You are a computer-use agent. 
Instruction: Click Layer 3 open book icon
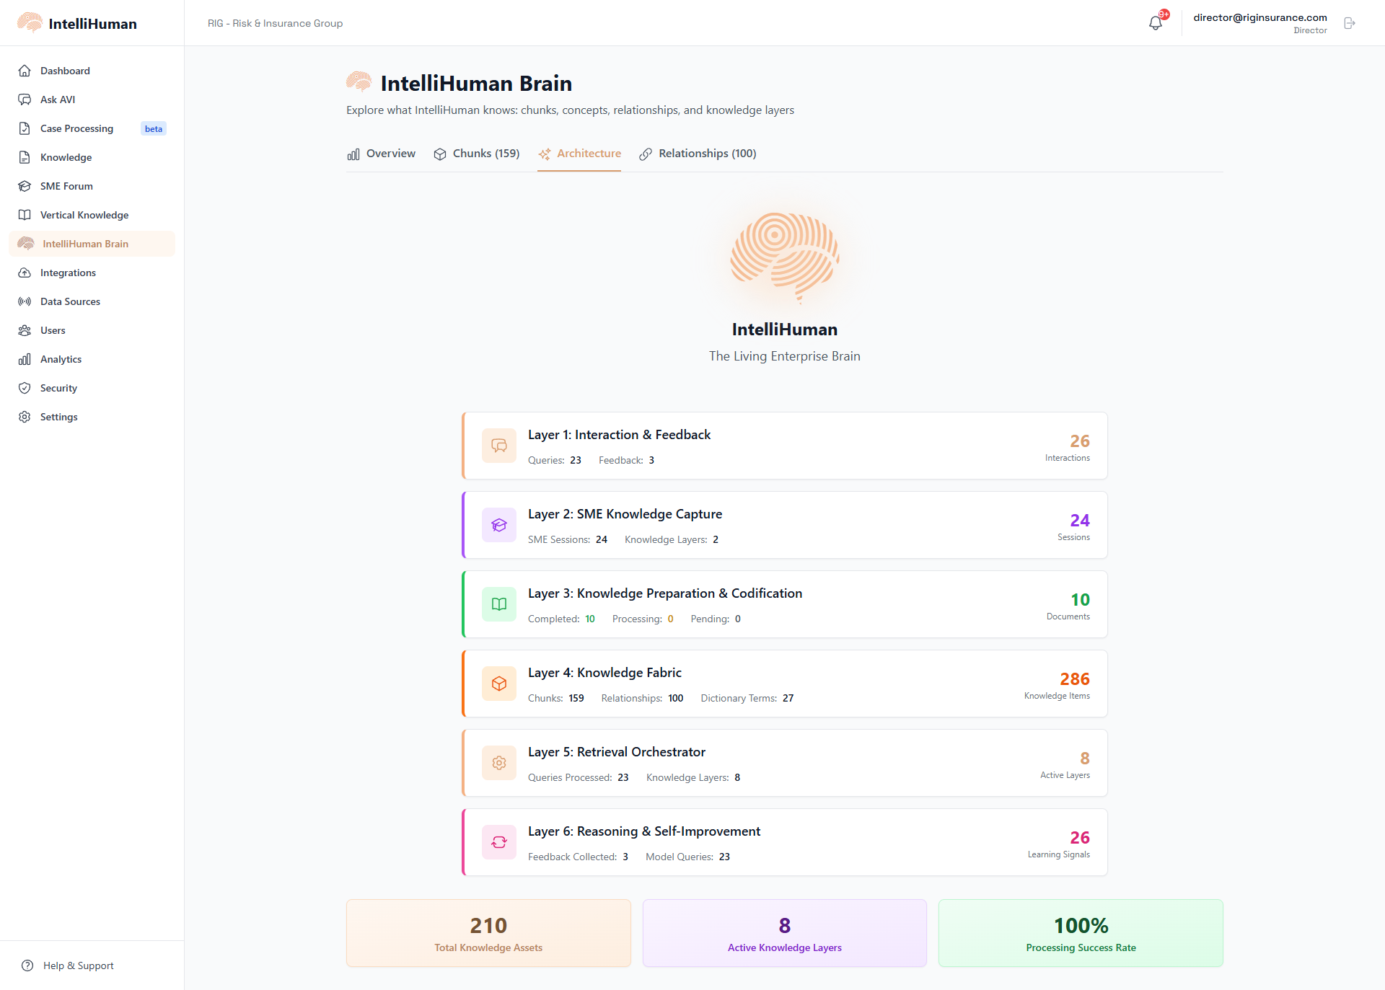coord(498,604)
